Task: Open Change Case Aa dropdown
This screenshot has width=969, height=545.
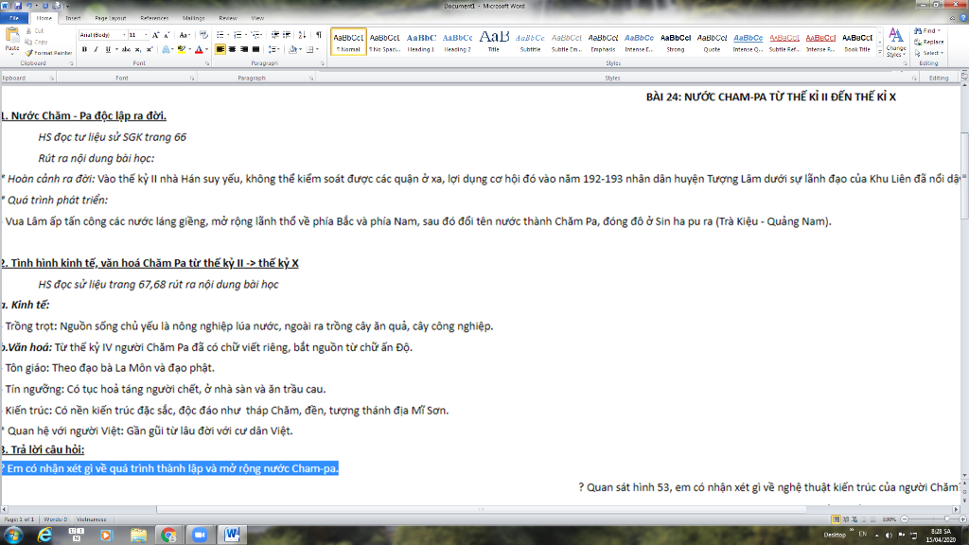Action: click(x=185, y=35)
